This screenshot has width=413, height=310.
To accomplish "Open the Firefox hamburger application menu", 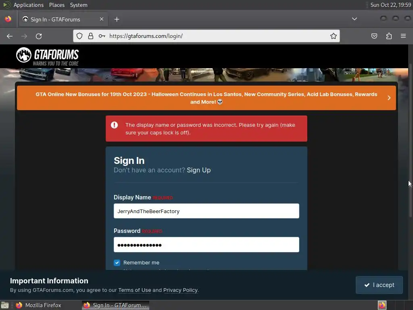I will (403, 36).
